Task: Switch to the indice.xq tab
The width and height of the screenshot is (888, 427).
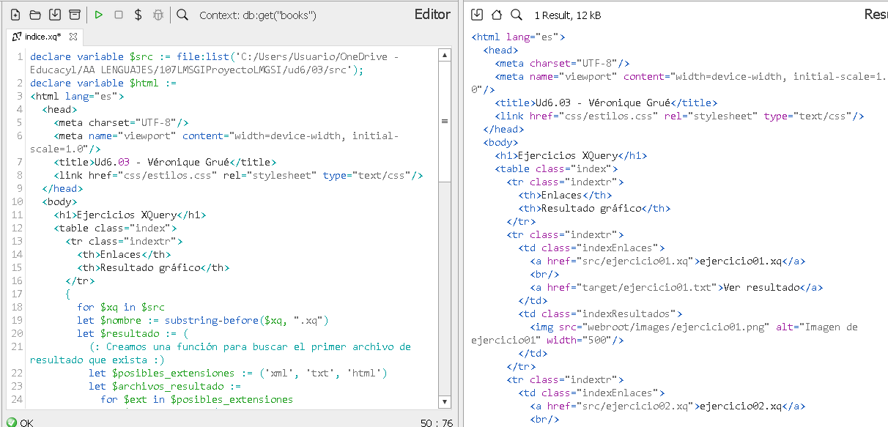Action: pyautogui.click(x=42, y=37)
